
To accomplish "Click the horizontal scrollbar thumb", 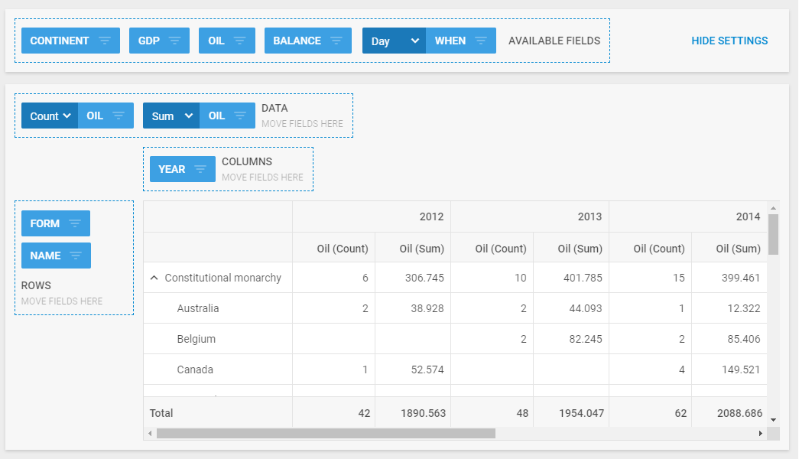I will coord(326,434).
